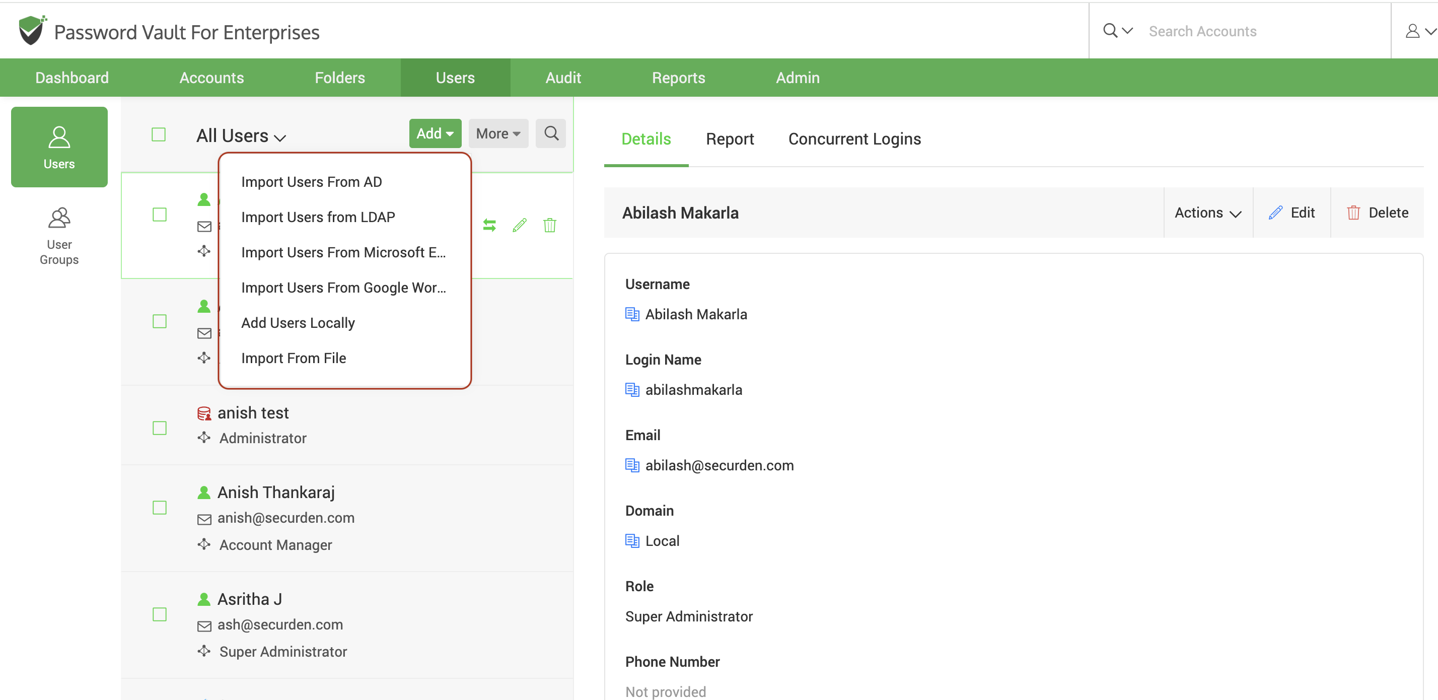Viewport: 1438px width, 700px height.
Task: Select the checkbox for Asritha J
Action: pyautogui.click(x=160, y=614)
